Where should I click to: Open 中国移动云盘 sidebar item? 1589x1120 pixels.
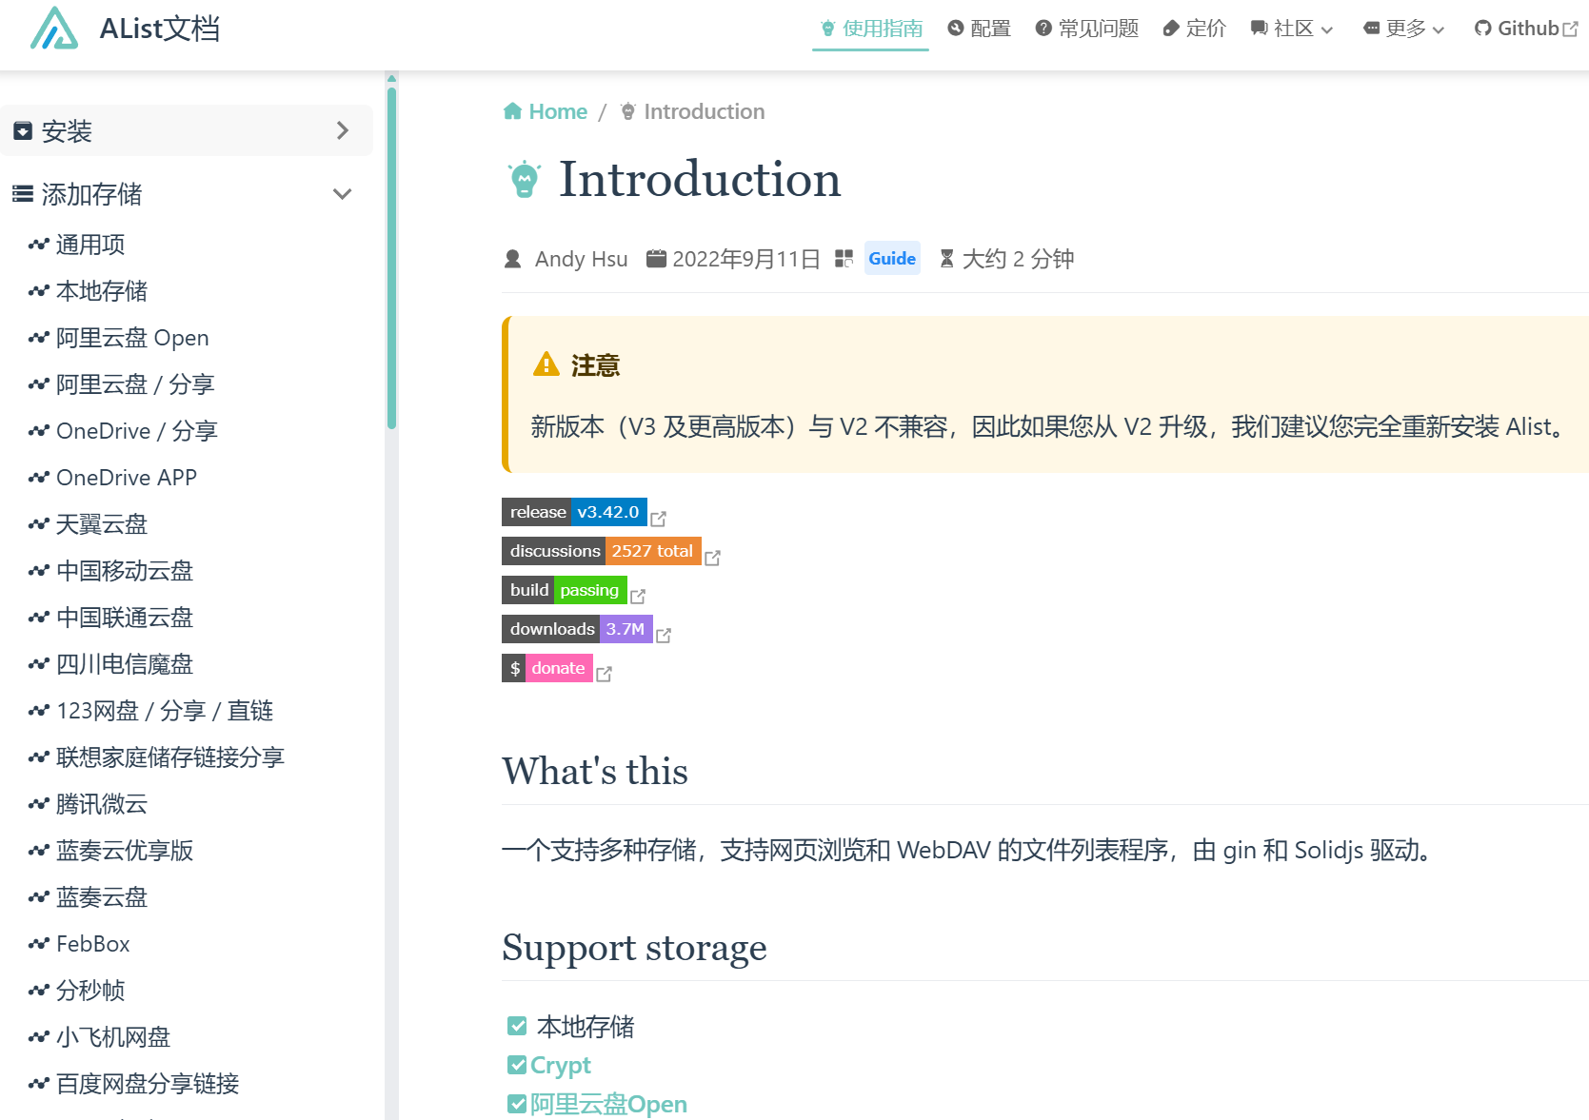[125, 571]
